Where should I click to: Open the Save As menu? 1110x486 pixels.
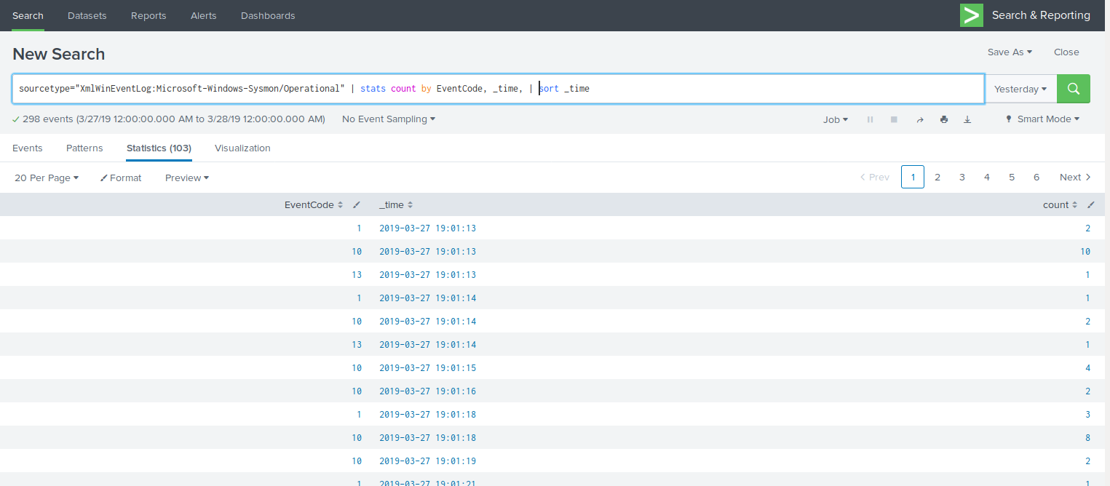(1010, 52)
